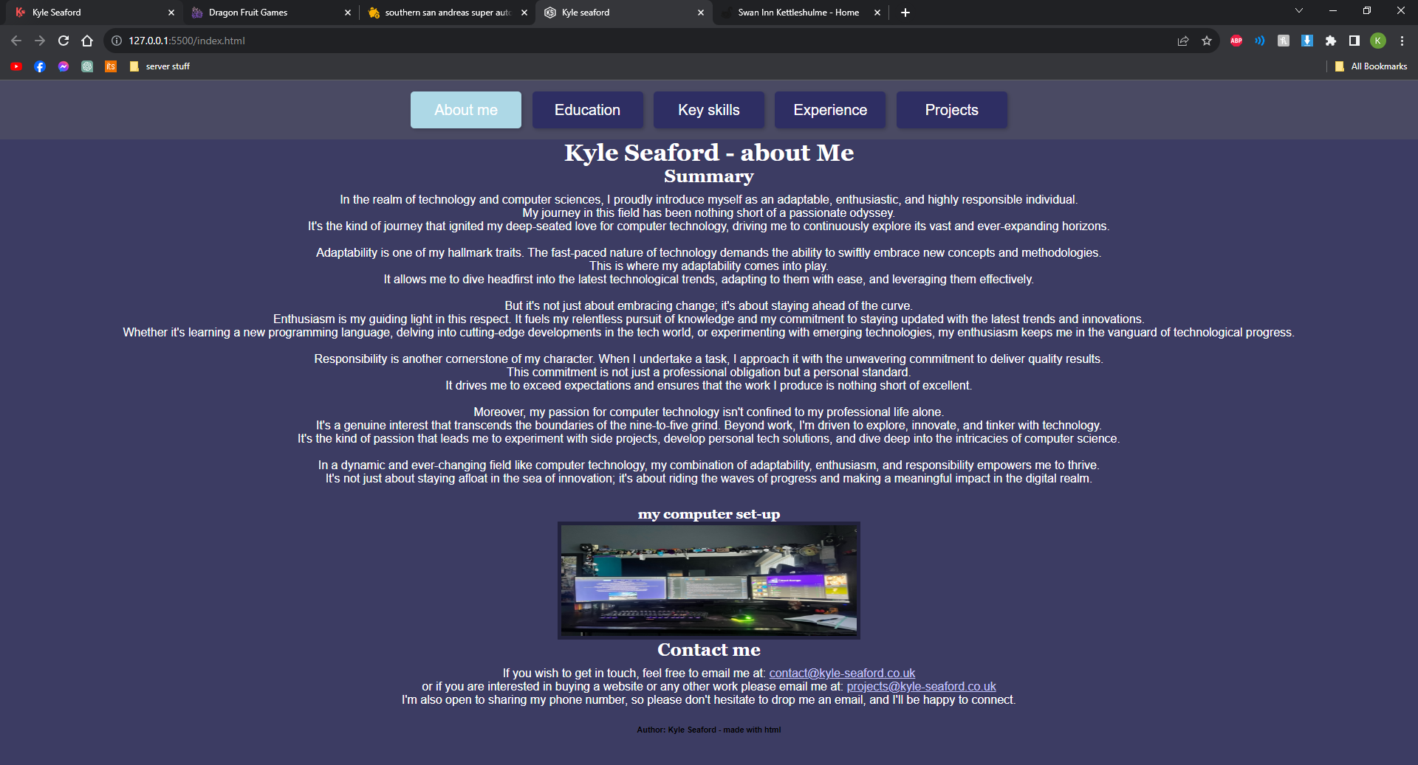Image resolution: width=1418 pixels, height=765 pixels.
Task: Click the computer set-up photo
Action: 708,580
